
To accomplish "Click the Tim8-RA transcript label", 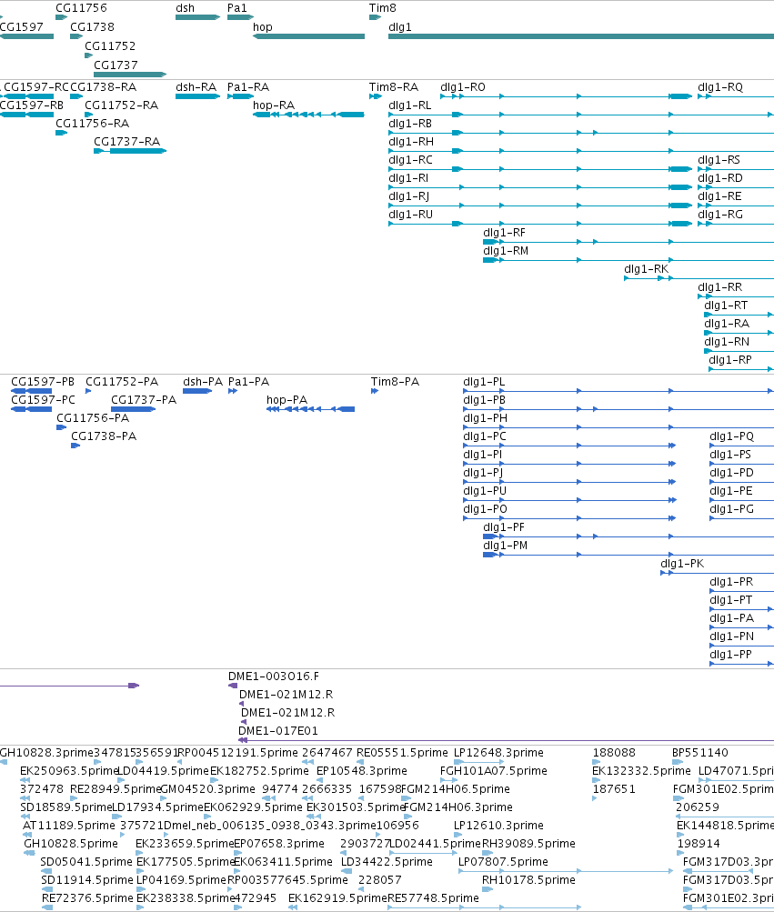I will pyautogui.click(x=394, y=87).
